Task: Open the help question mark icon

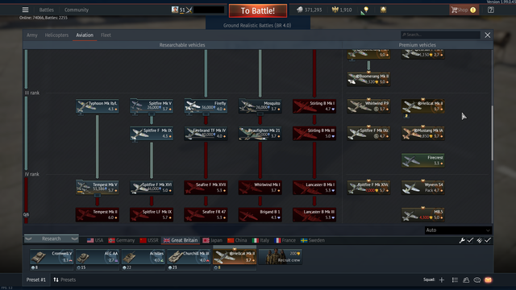Action: (x=491, y=10)
